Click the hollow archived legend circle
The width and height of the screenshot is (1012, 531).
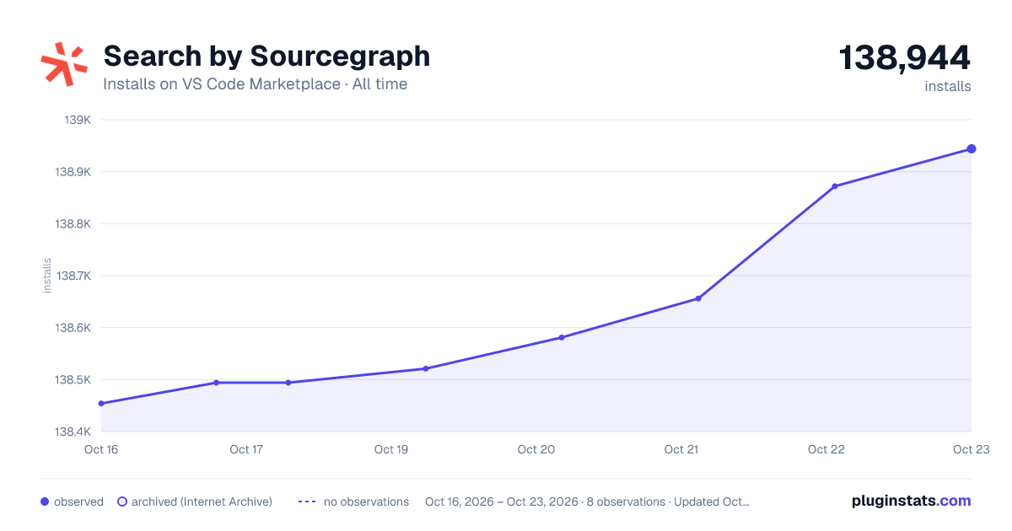(122, 501)
